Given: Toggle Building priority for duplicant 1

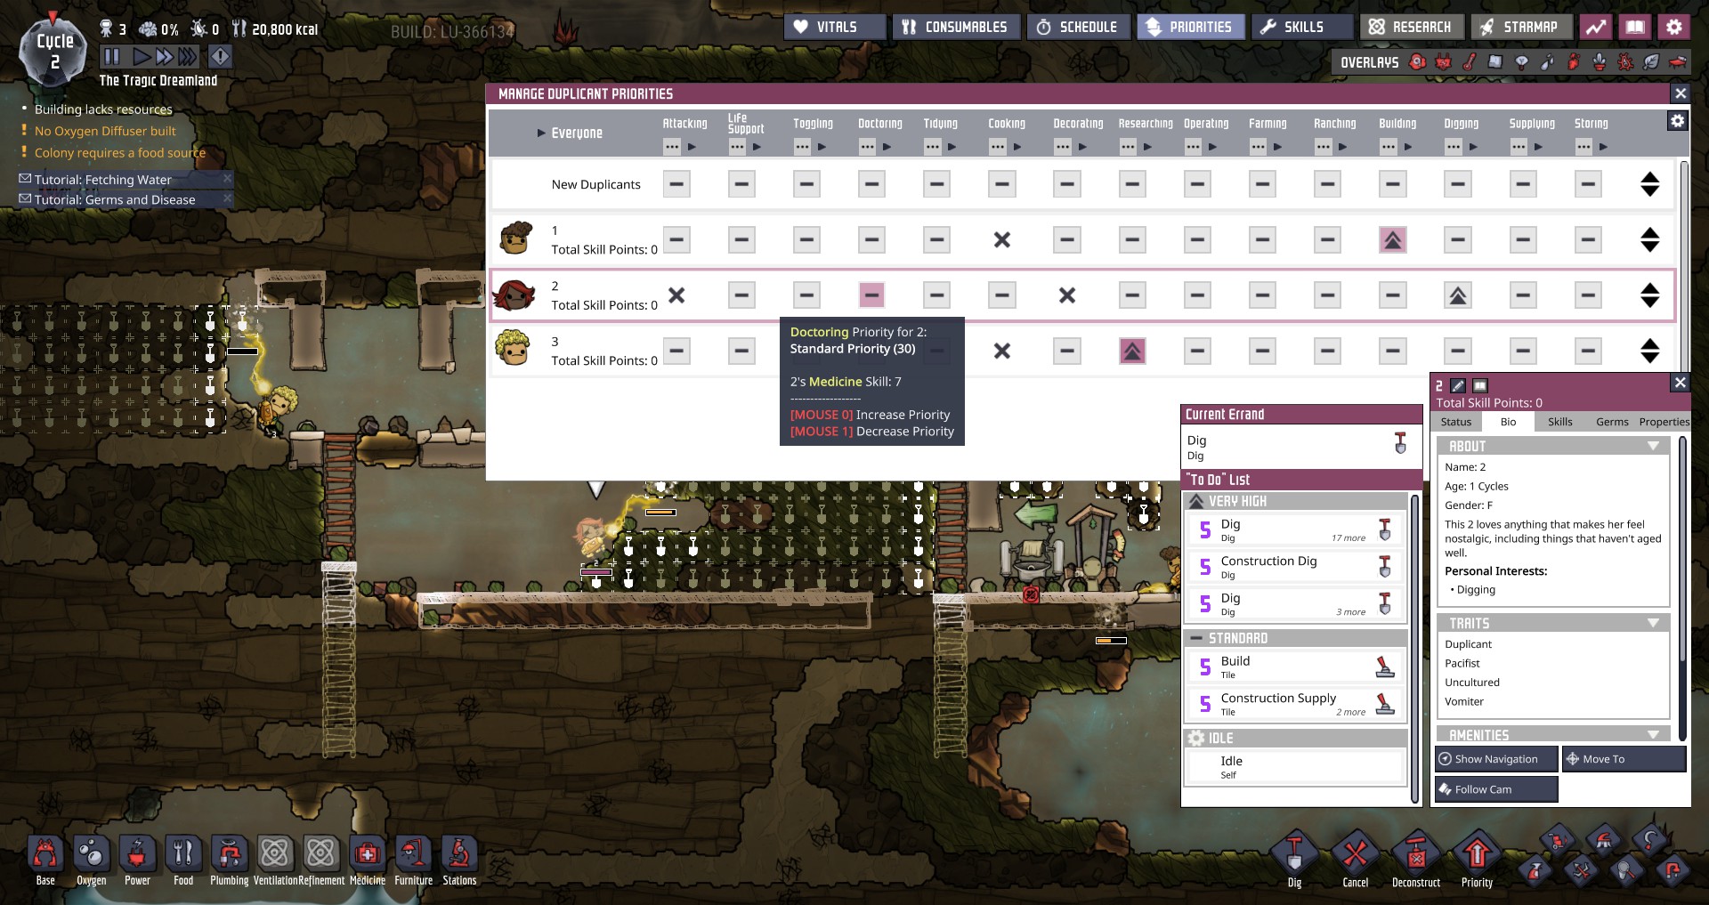Looking at the screenshot, I should (1392, 239).
